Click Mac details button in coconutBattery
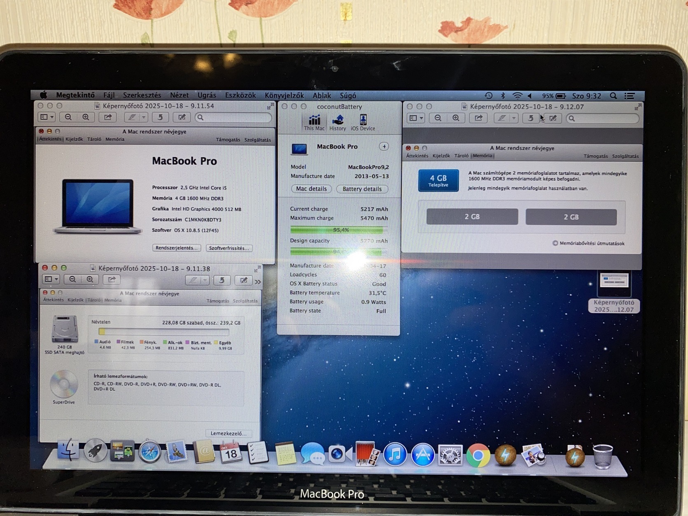688x516 pixels. click(x=311, y=189)
